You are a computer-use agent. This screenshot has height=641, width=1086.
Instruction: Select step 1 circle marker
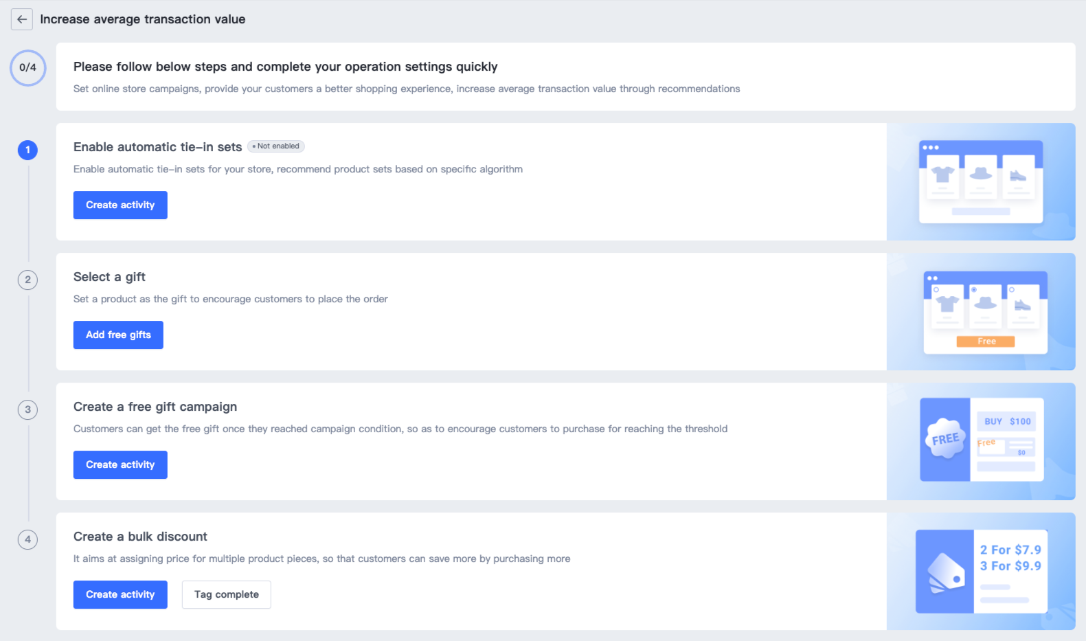point(27,150)
